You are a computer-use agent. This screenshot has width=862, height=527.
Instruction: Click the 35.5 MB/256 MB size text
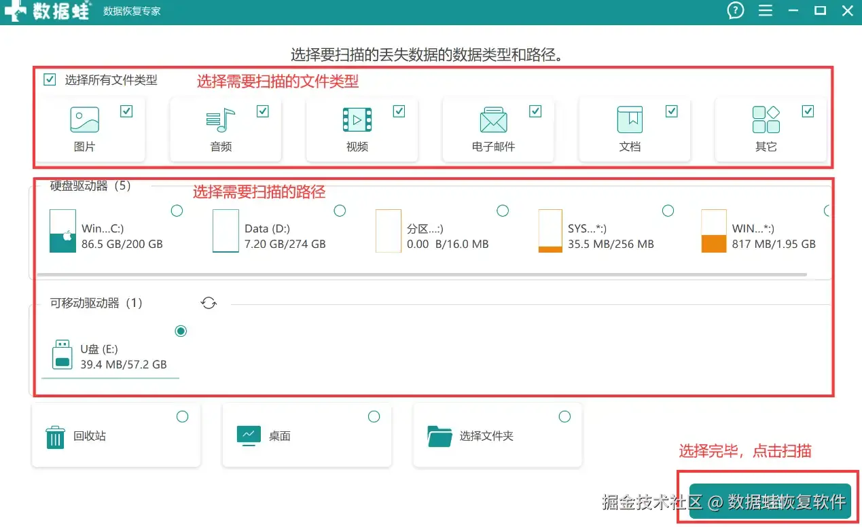[611, 244]
